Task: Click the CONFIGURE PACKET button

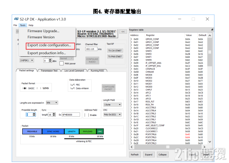Action: point(108,88)
